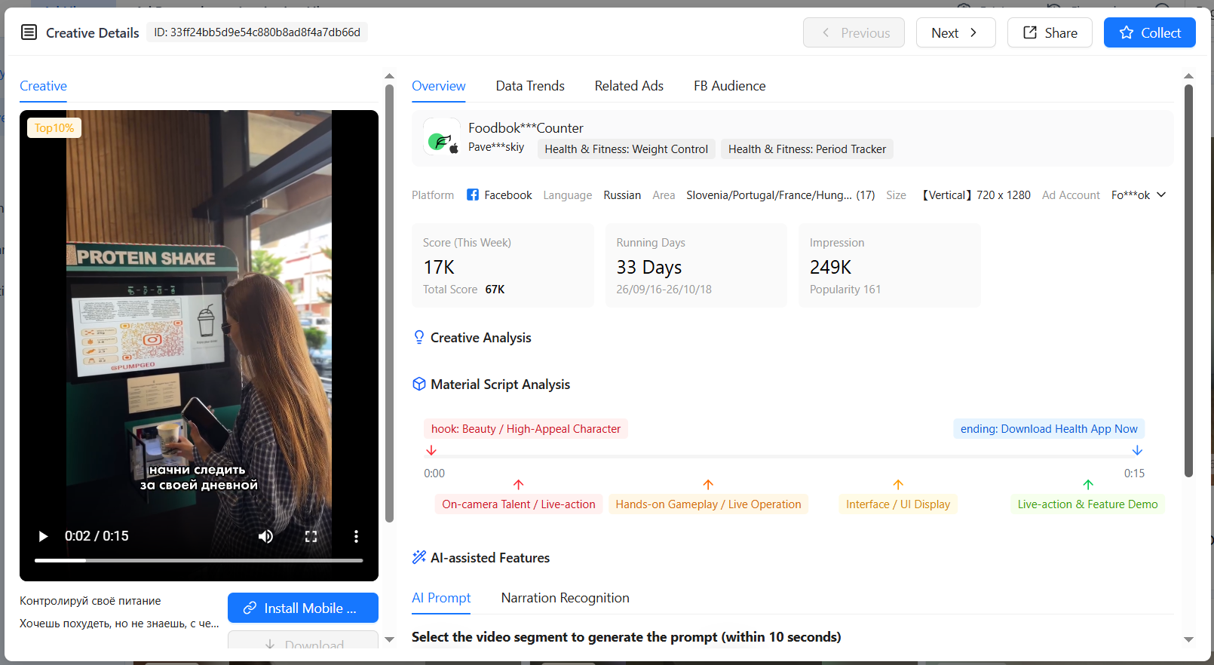Click the Creative Analysis lightbulb icon

click(419, 337)
